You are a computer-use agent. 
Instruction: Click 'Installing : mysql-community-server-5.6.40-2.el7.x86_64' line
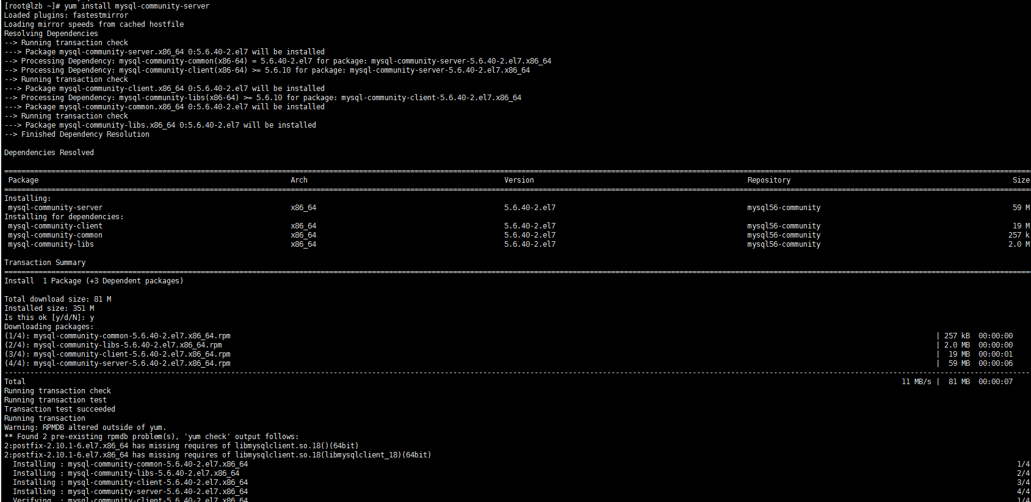131,492
